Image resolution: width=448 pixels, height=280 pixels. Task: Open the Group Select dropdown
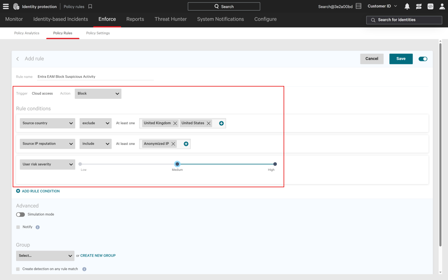[45, 256]
